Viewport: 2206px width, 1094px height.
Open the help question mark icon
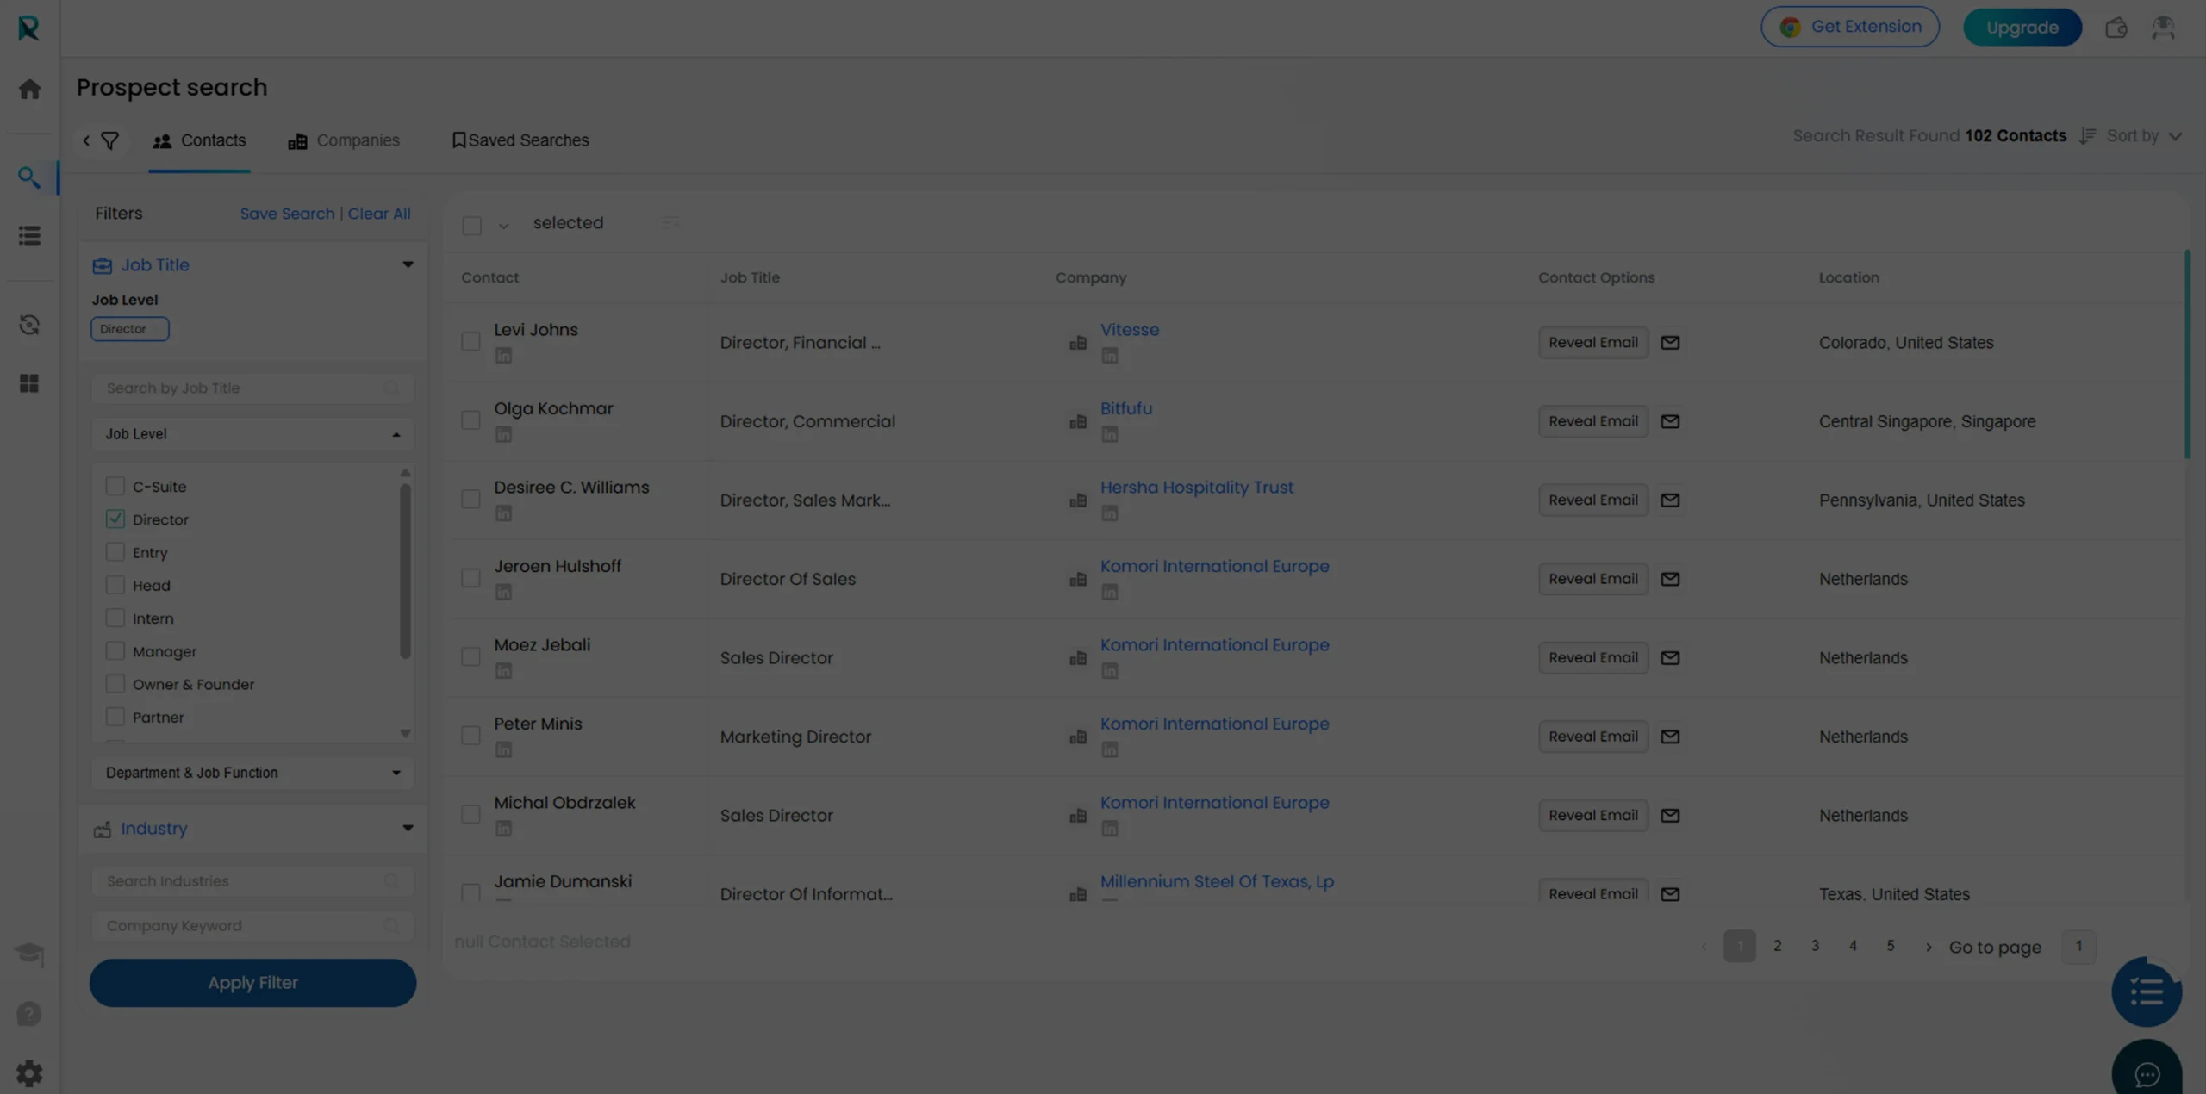(29, 1014)
